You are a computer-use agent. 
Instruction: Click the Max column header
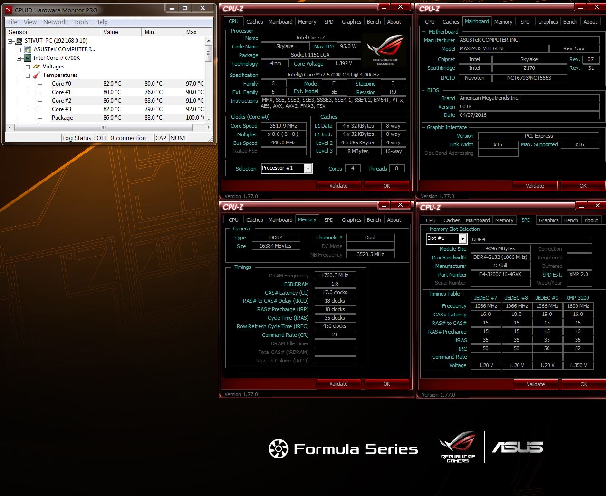point(197,32)
